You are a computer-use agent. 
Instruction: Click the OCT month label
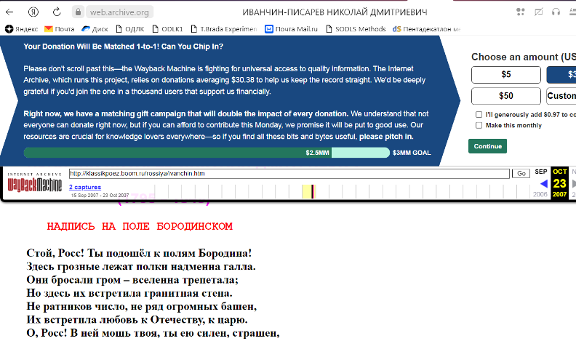point(559,172)
